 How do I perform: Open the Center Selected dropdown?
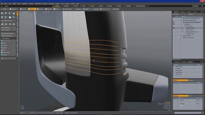8,30
